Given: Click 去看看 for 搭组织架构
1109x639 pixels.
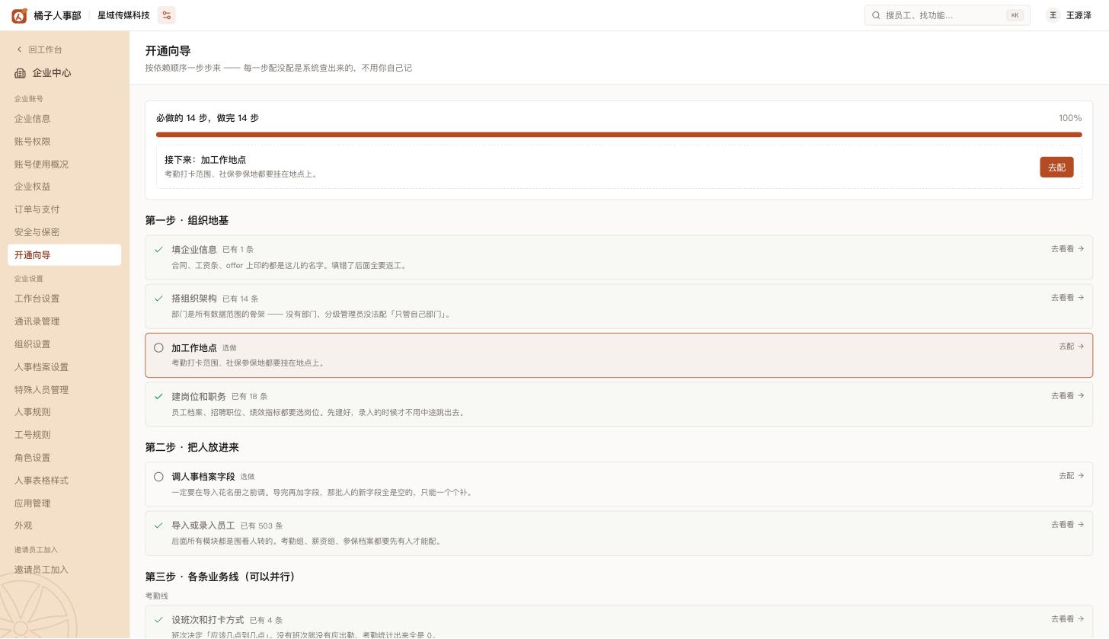Looking at the screenshot, I should [x=1067, y=298].
